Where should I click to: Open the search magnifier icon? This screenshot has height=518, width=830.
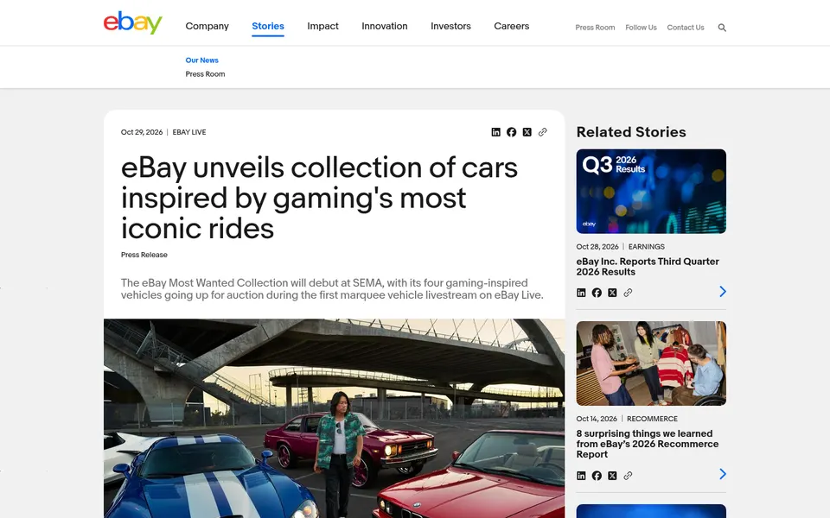tap(722, 28)
